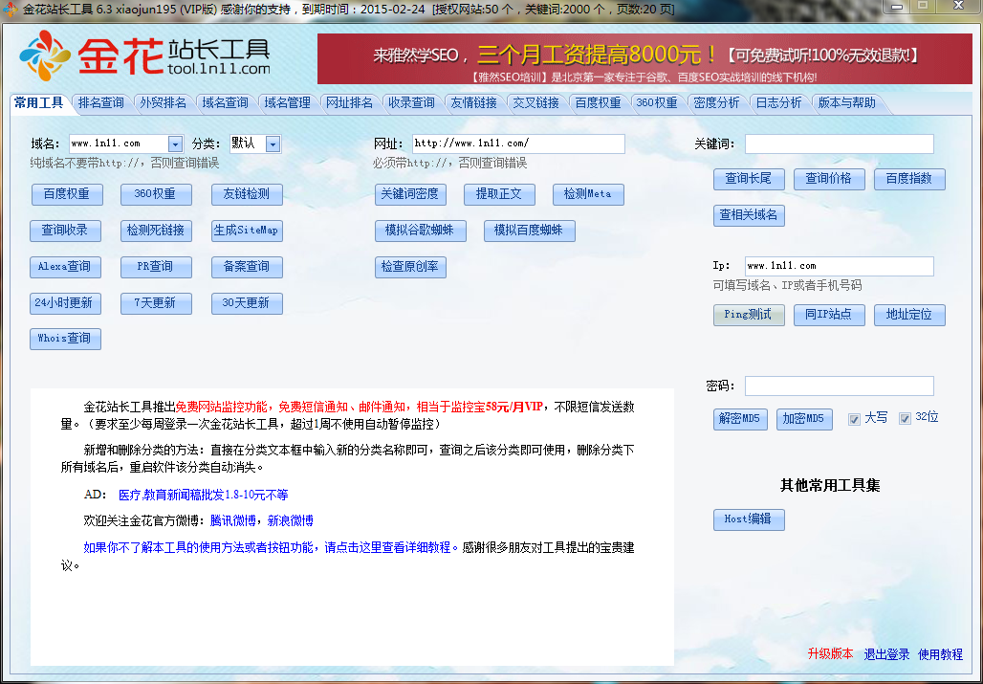Screen dimensions: 983x684
Task: Run the 友链检测 check
Action: [x=247, y=194]
